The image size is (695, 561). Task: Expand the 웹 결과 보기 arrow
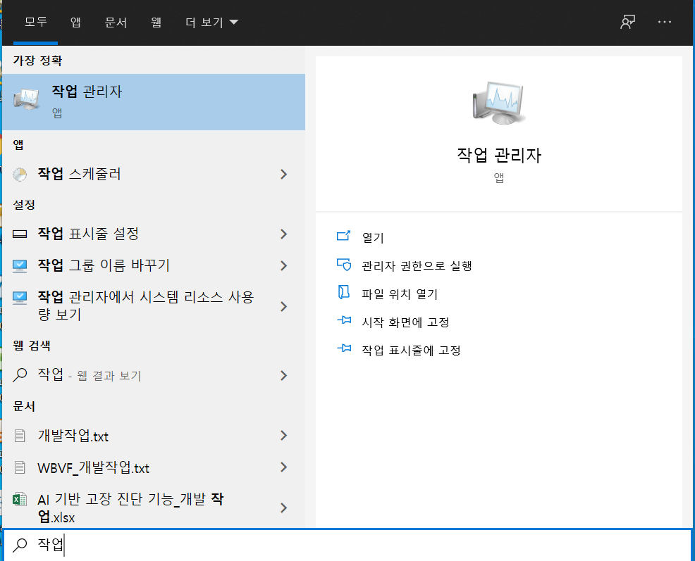[x=283, y=376]
